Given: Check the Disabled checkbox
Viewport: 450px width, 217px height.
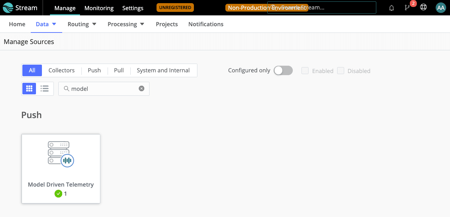Looking at the screenshot, I should pos(341,71).
